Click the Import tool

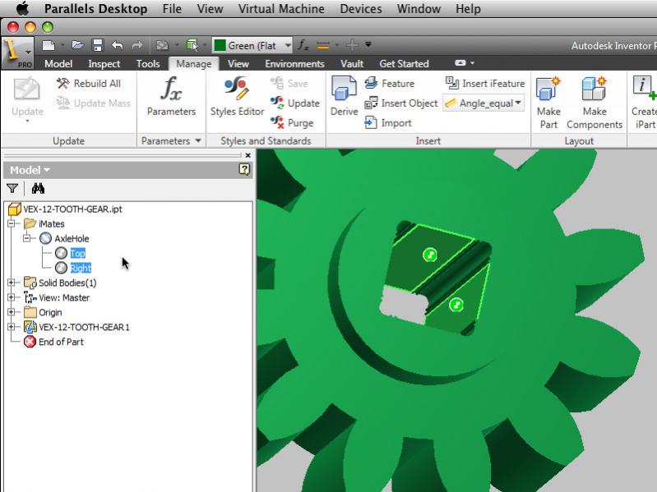tap(388, 122)
